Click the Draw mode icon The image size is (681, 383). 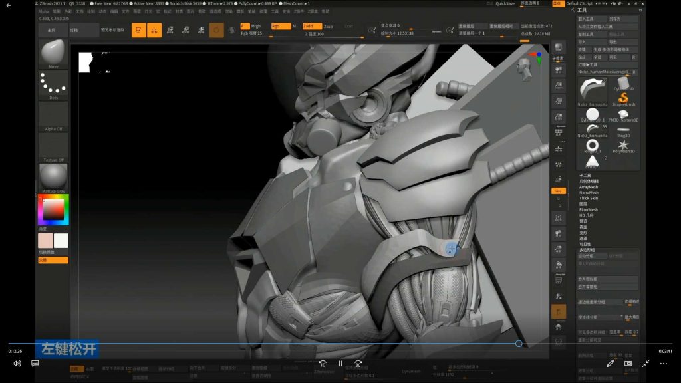click(154, 30)
